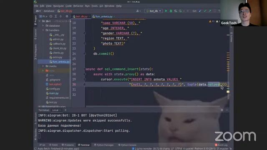Expand the media folder

tap(43, 66)
